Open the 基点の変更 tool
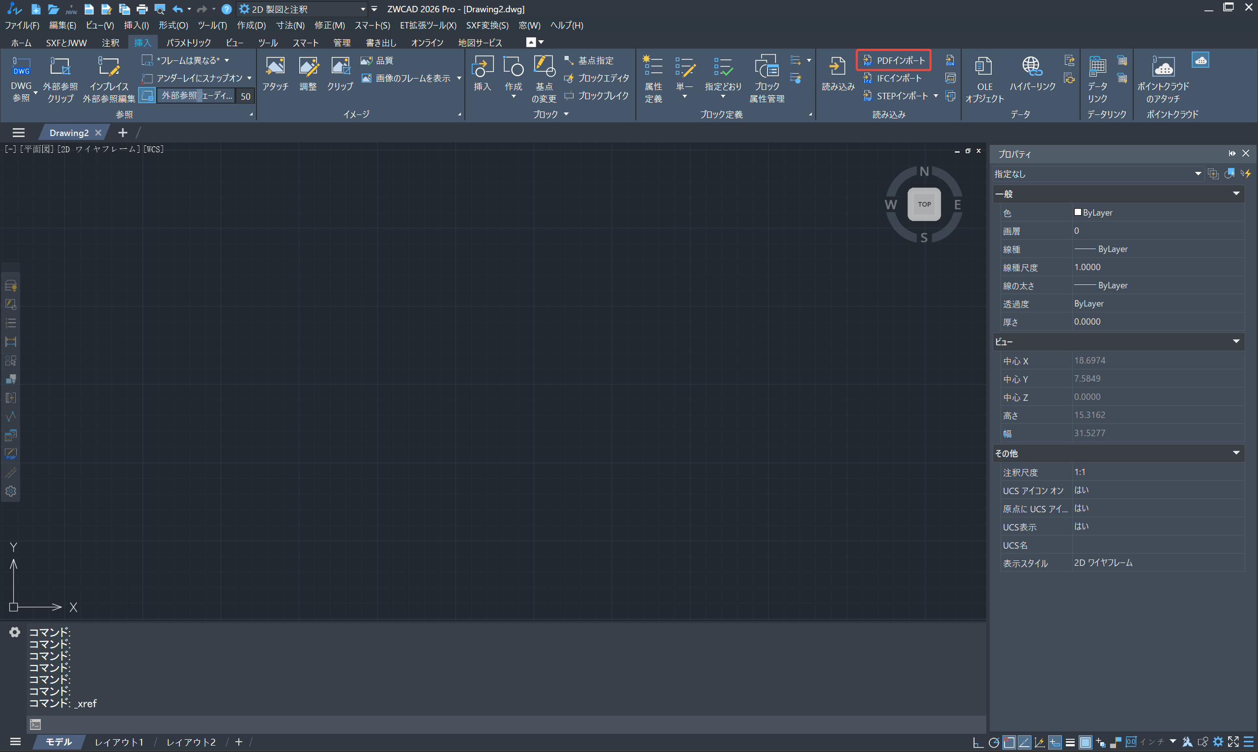 (x=544, y=79)
